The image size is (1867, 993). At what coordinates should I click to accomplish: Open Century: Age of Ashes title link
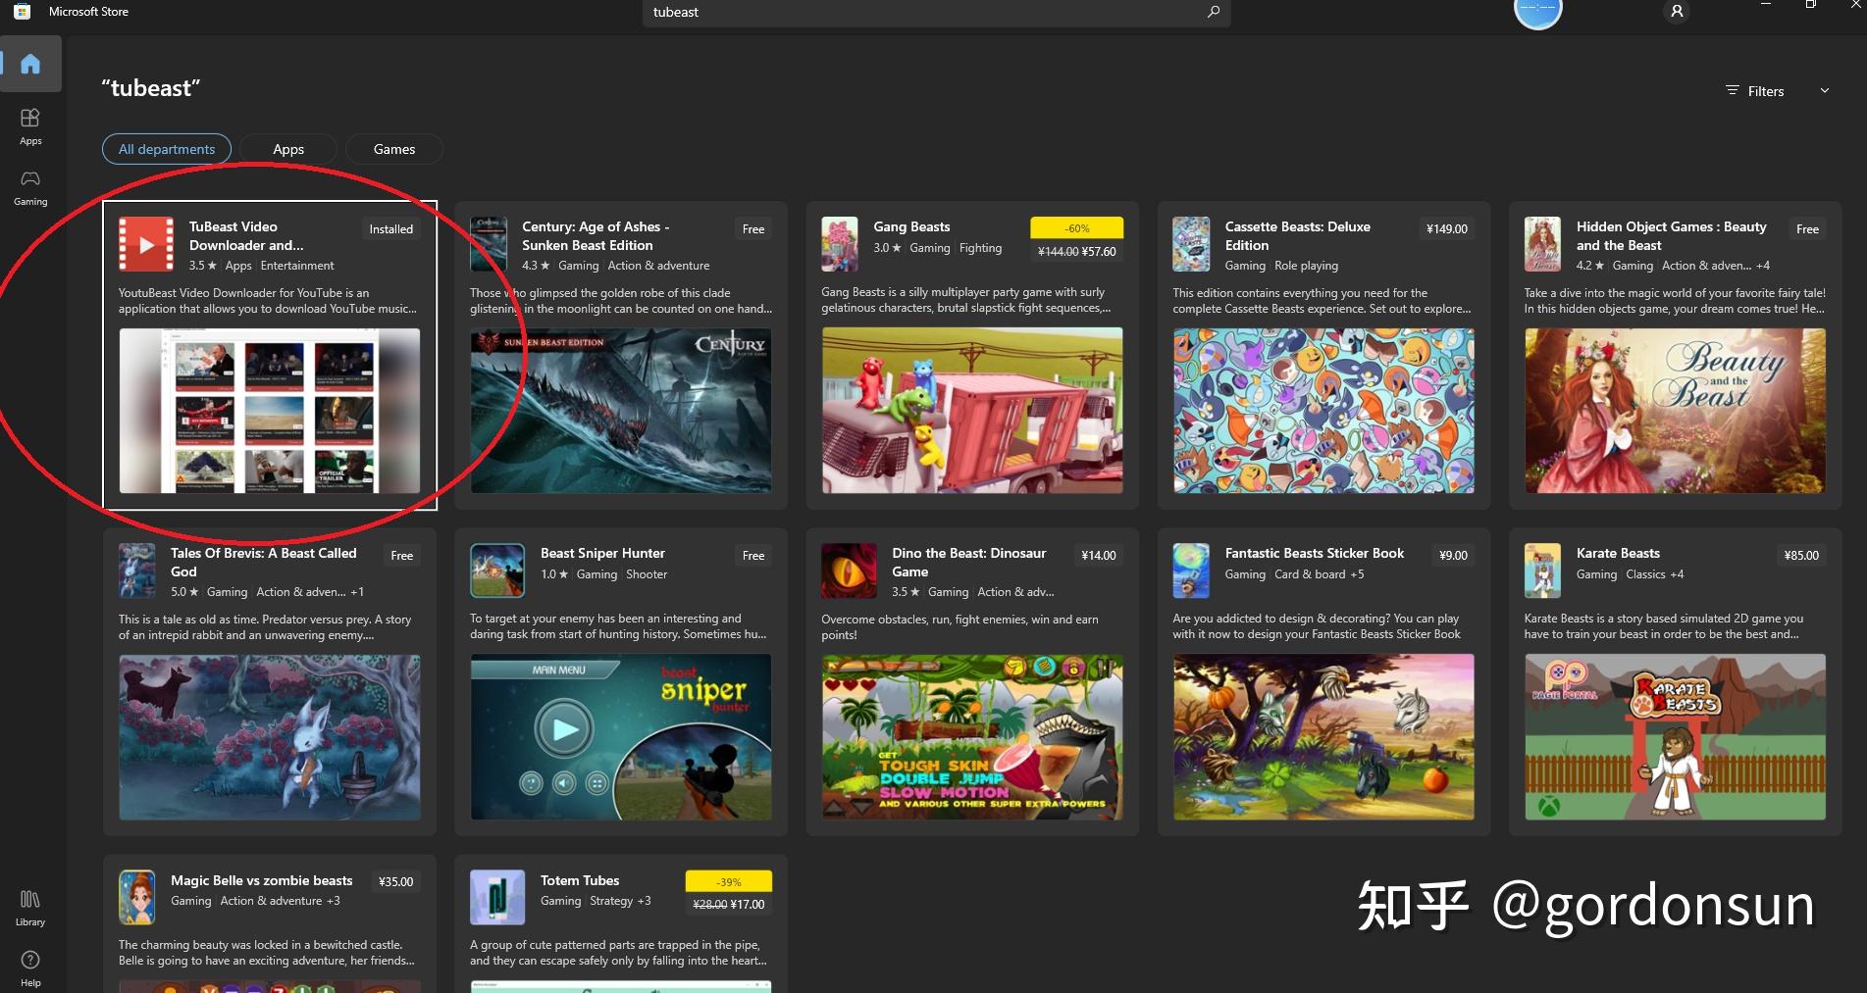596,236
